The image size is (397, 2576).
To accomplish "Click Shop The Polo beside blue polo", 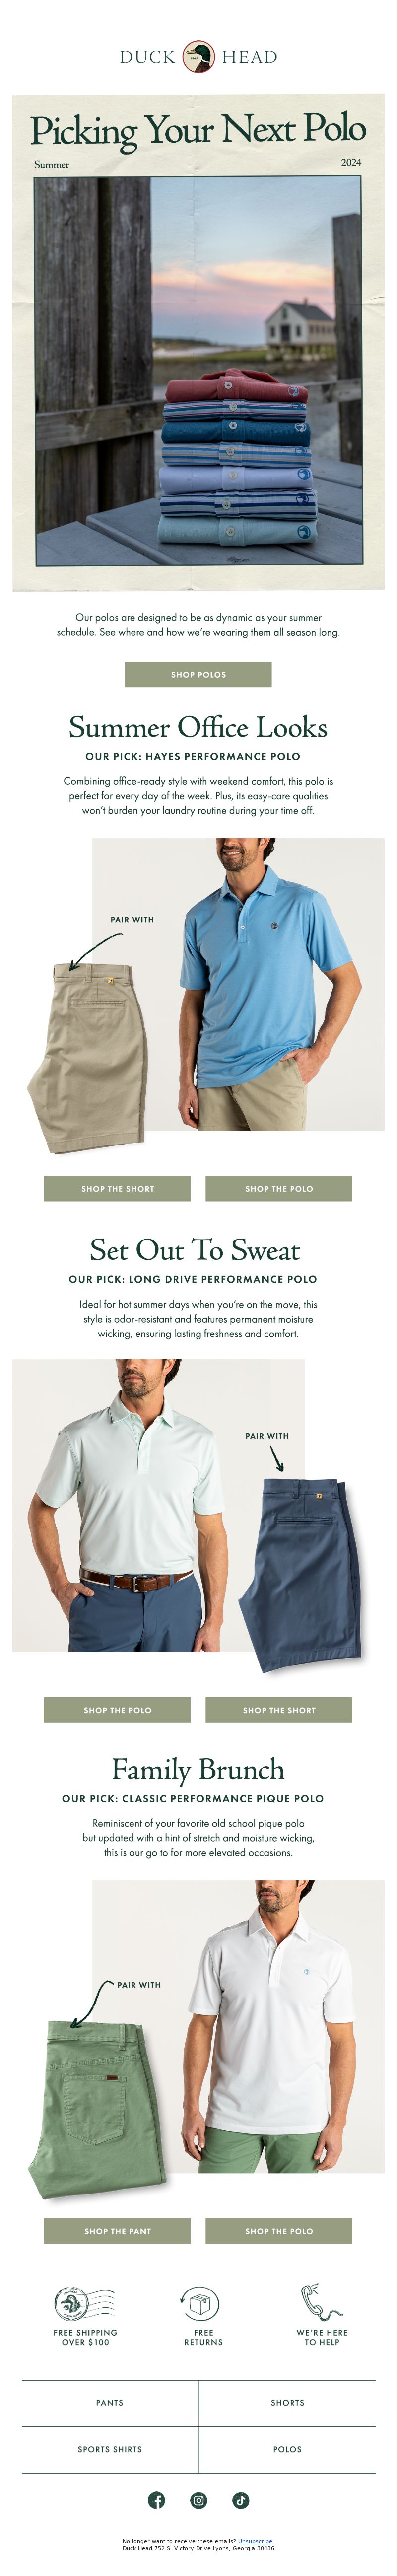I will [278, 1188].
